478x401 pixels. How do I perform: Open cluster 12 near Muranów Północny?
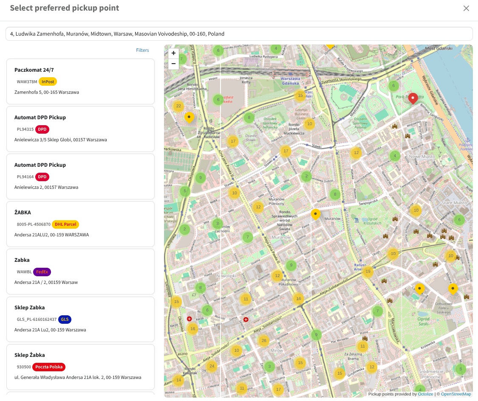point(258,207)
